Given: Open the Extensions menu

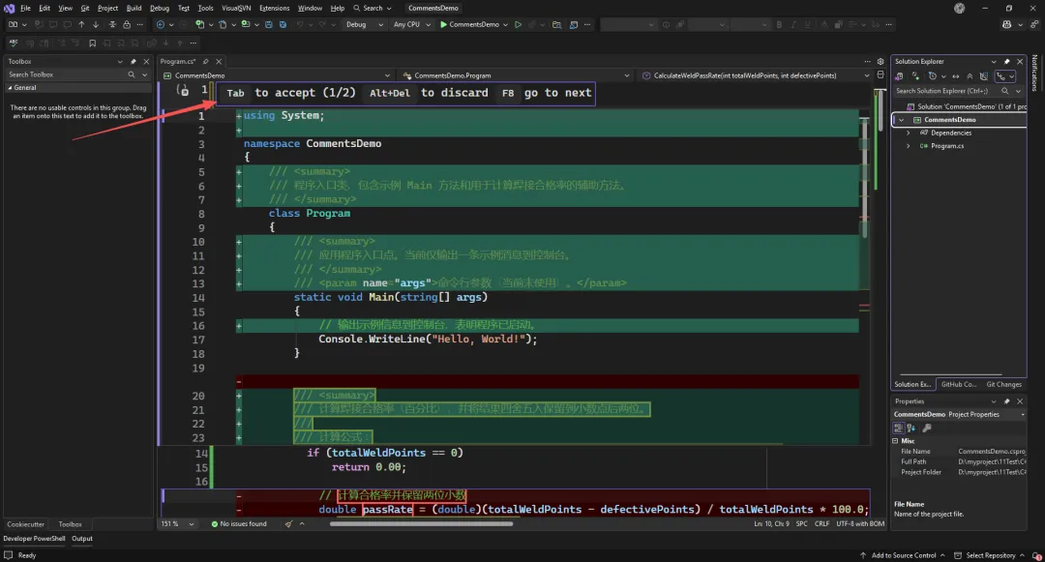Looking at the screenshot, I should [274, 8].
